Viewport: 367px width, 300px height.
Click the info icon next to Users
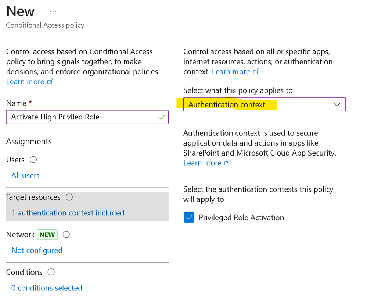point(33,160)
